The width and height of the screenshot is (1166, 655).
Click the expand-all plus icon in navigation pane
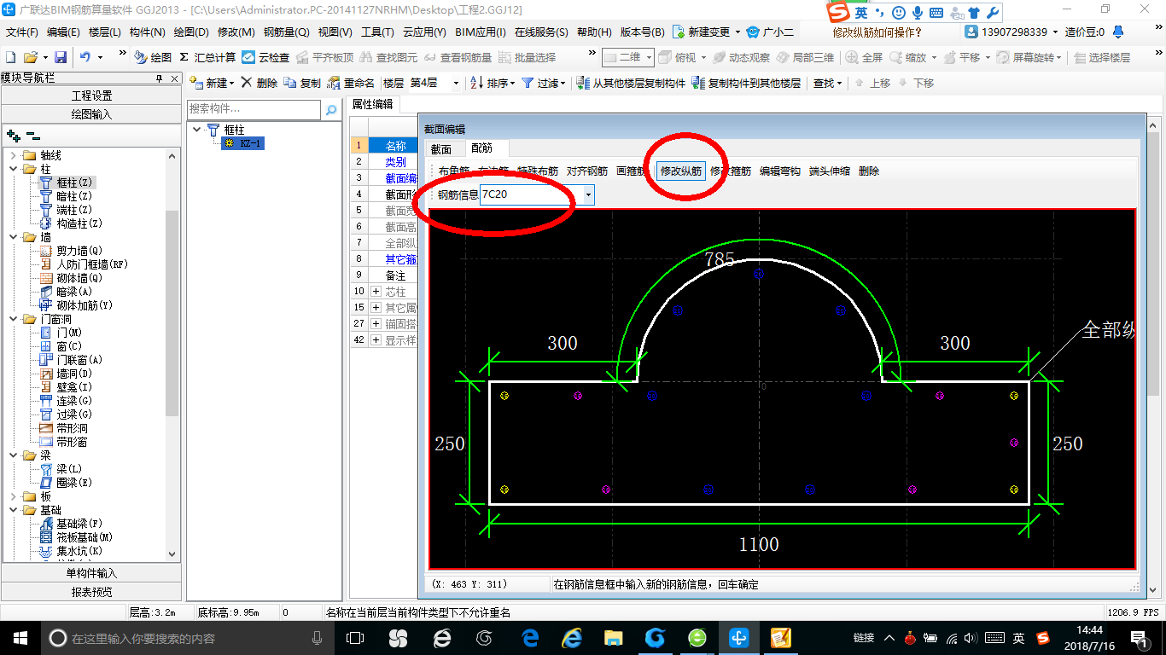tap(13, 135)
